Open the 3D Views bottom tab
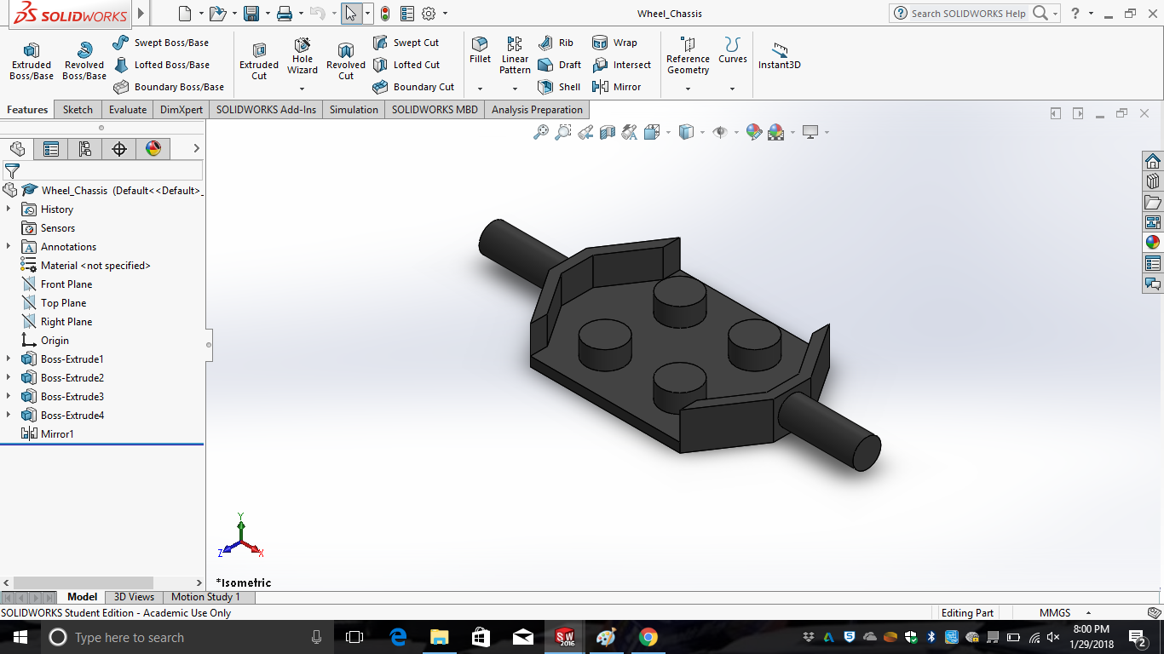This screenshot has height=654, width=1164. (134, 597)
